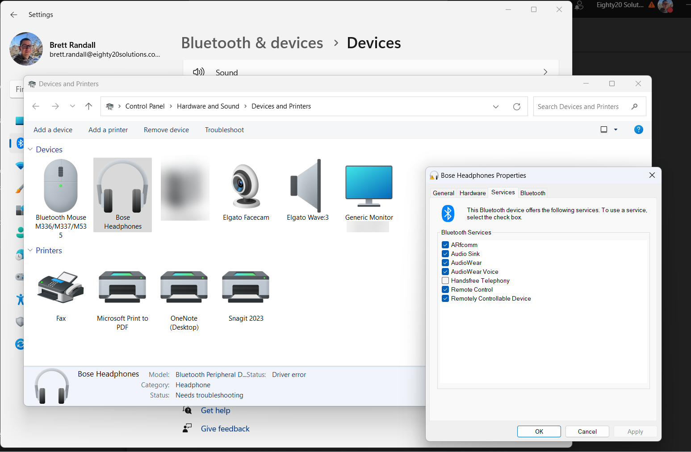The image size is (691, 452).
Task: Click Cancel in Bose Headphones Properties
Action: pos(587,431)
